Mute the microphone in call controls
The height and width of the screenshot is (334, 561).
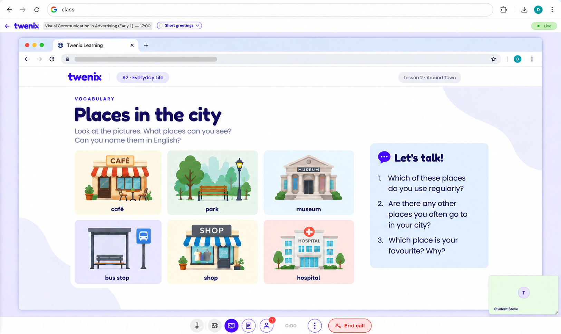point(197,326)
